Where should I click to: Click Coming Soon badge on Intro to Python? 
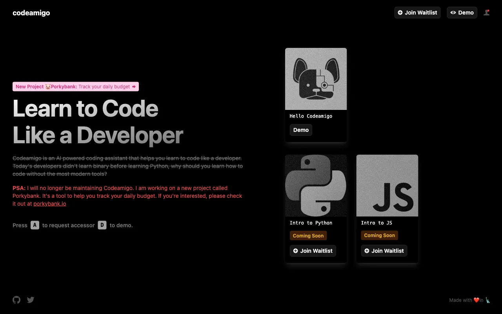308,235
